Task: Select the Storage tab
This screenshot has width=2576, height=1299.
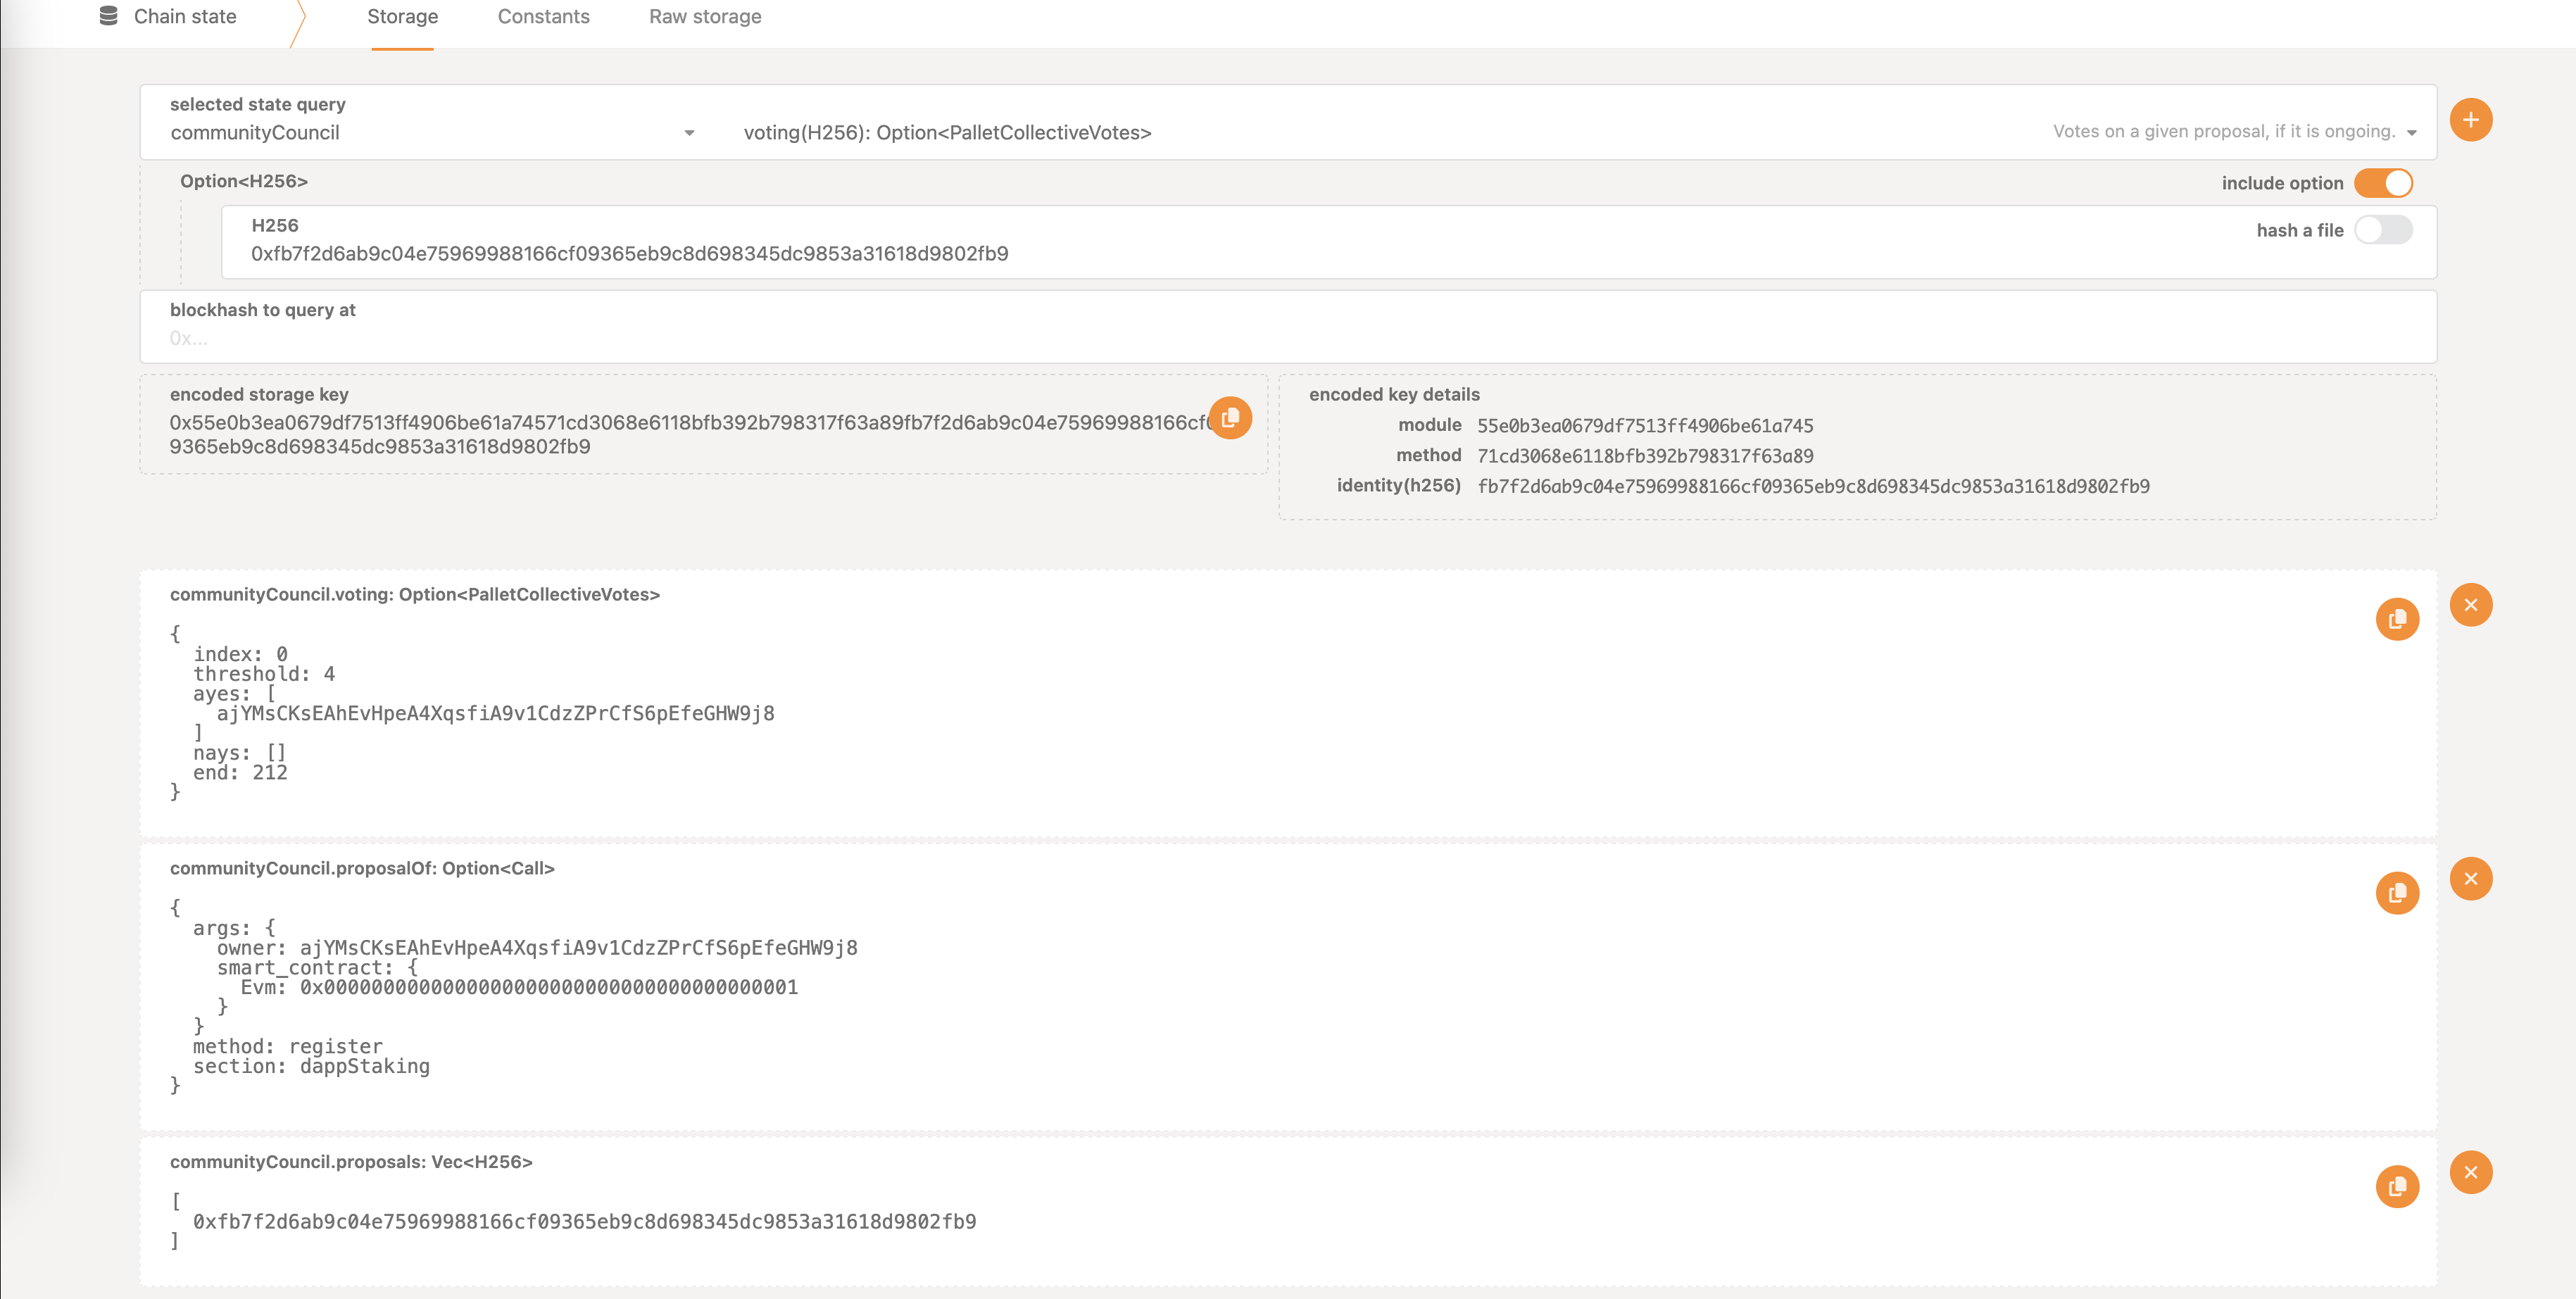Action: coord(402,17)
